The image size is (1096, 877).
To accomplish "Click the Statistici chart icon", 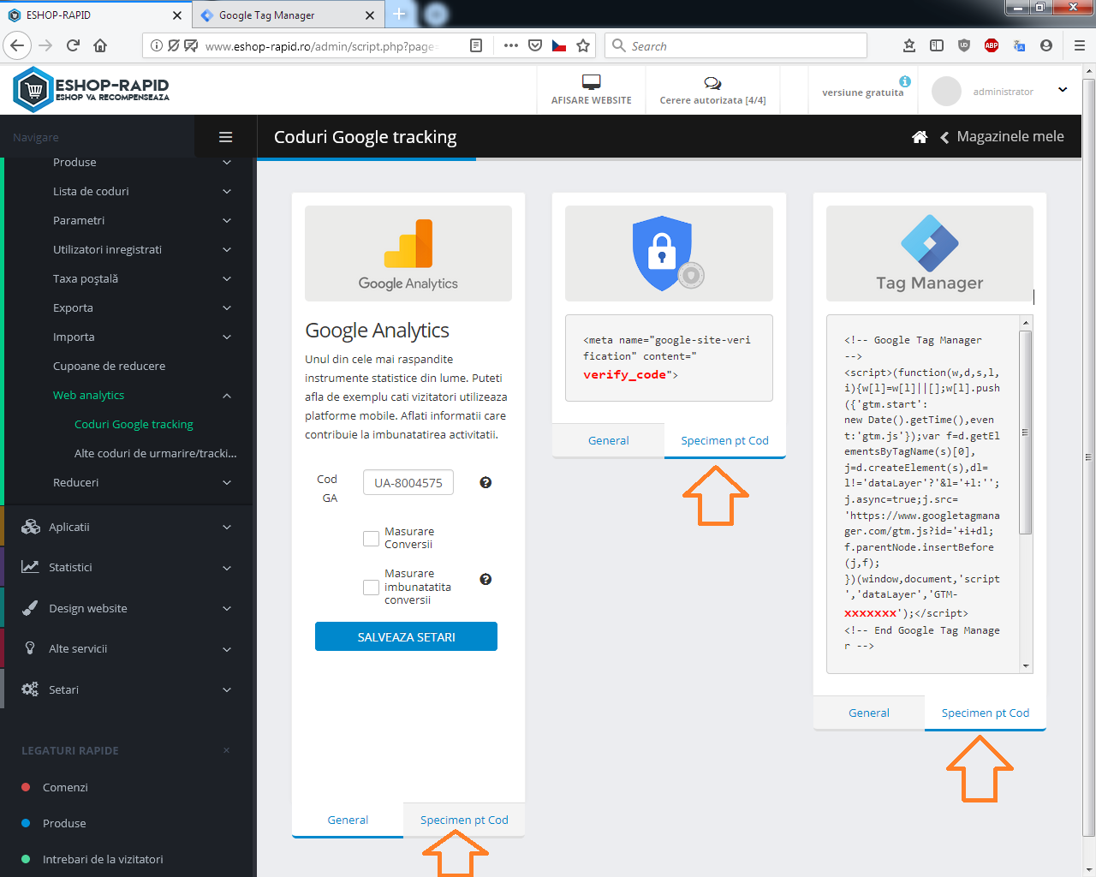I will [30, 567].
